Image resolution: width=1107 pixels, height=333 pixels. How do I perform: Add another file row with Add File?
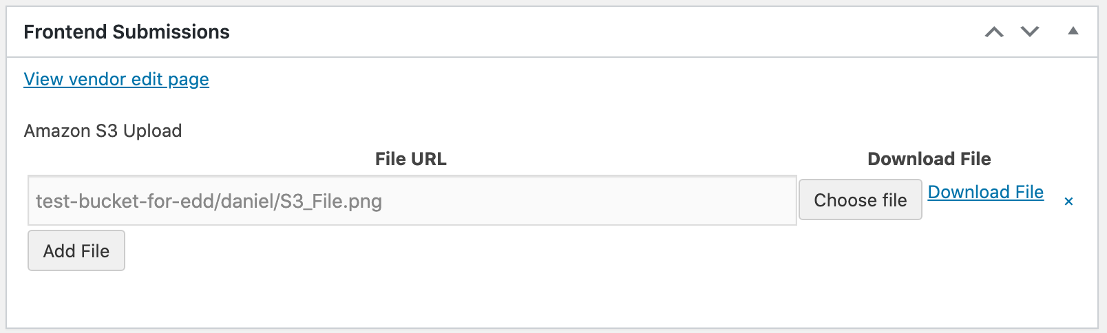76,251
